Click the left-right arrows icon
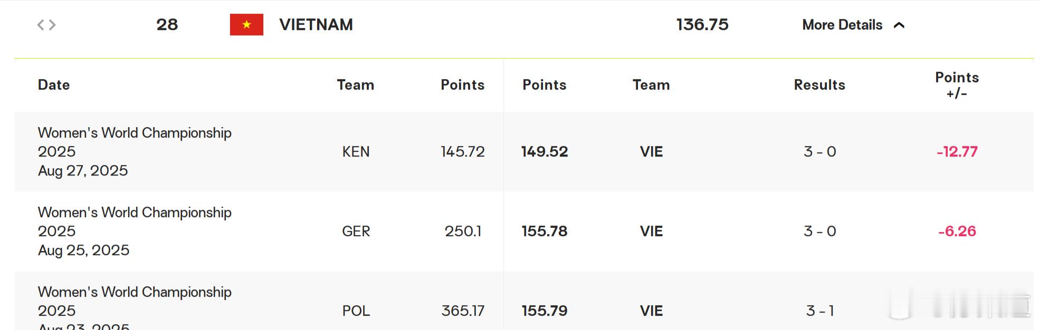The width and height of the screenshot is (1039, 330). [46, 25]
